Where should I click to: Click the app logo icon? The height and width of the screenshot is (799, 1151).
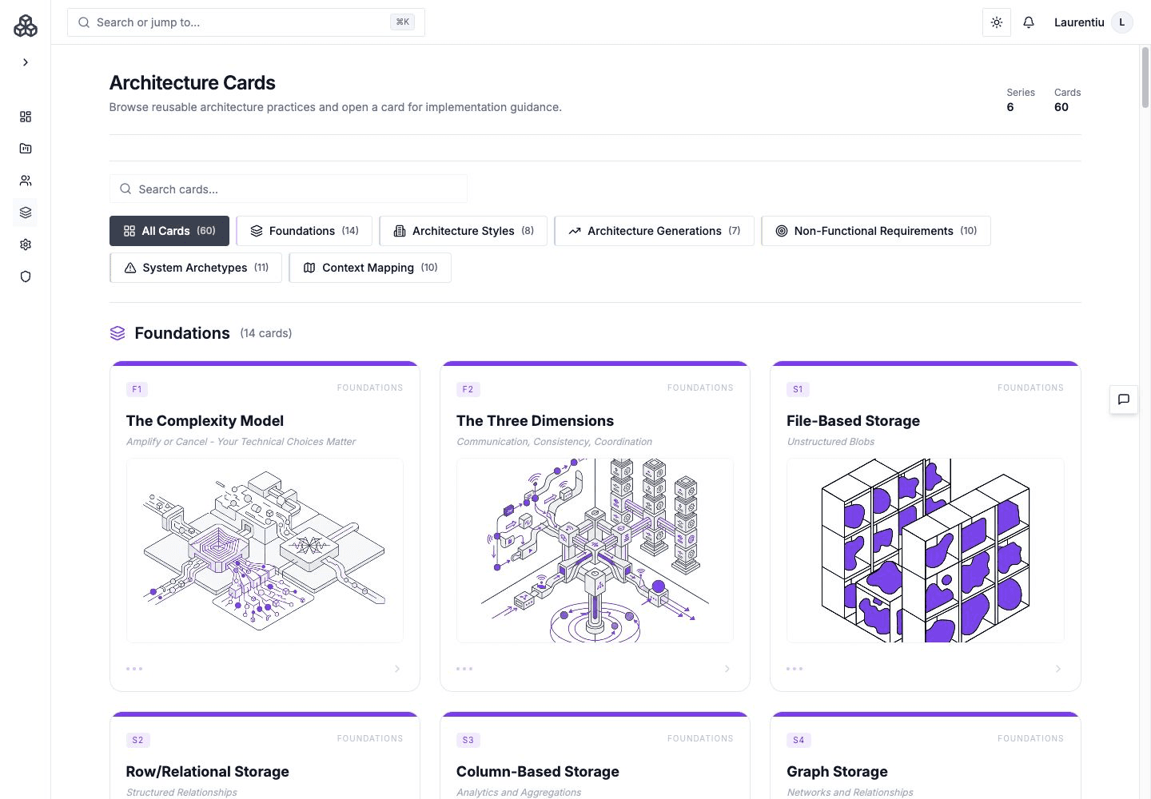pos(26,26)
